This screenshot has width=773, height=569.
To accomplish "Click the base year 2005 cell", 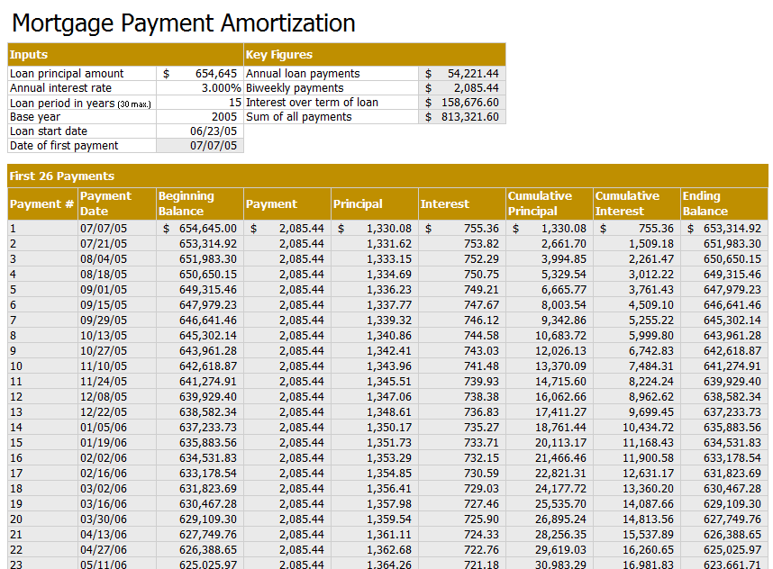I will pyautogui.click(x=200, y=117).
